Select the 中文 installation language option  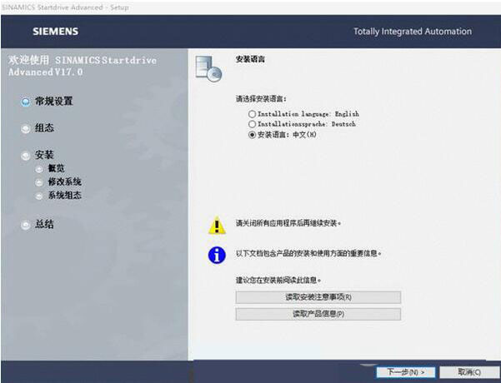click(252, 135)
